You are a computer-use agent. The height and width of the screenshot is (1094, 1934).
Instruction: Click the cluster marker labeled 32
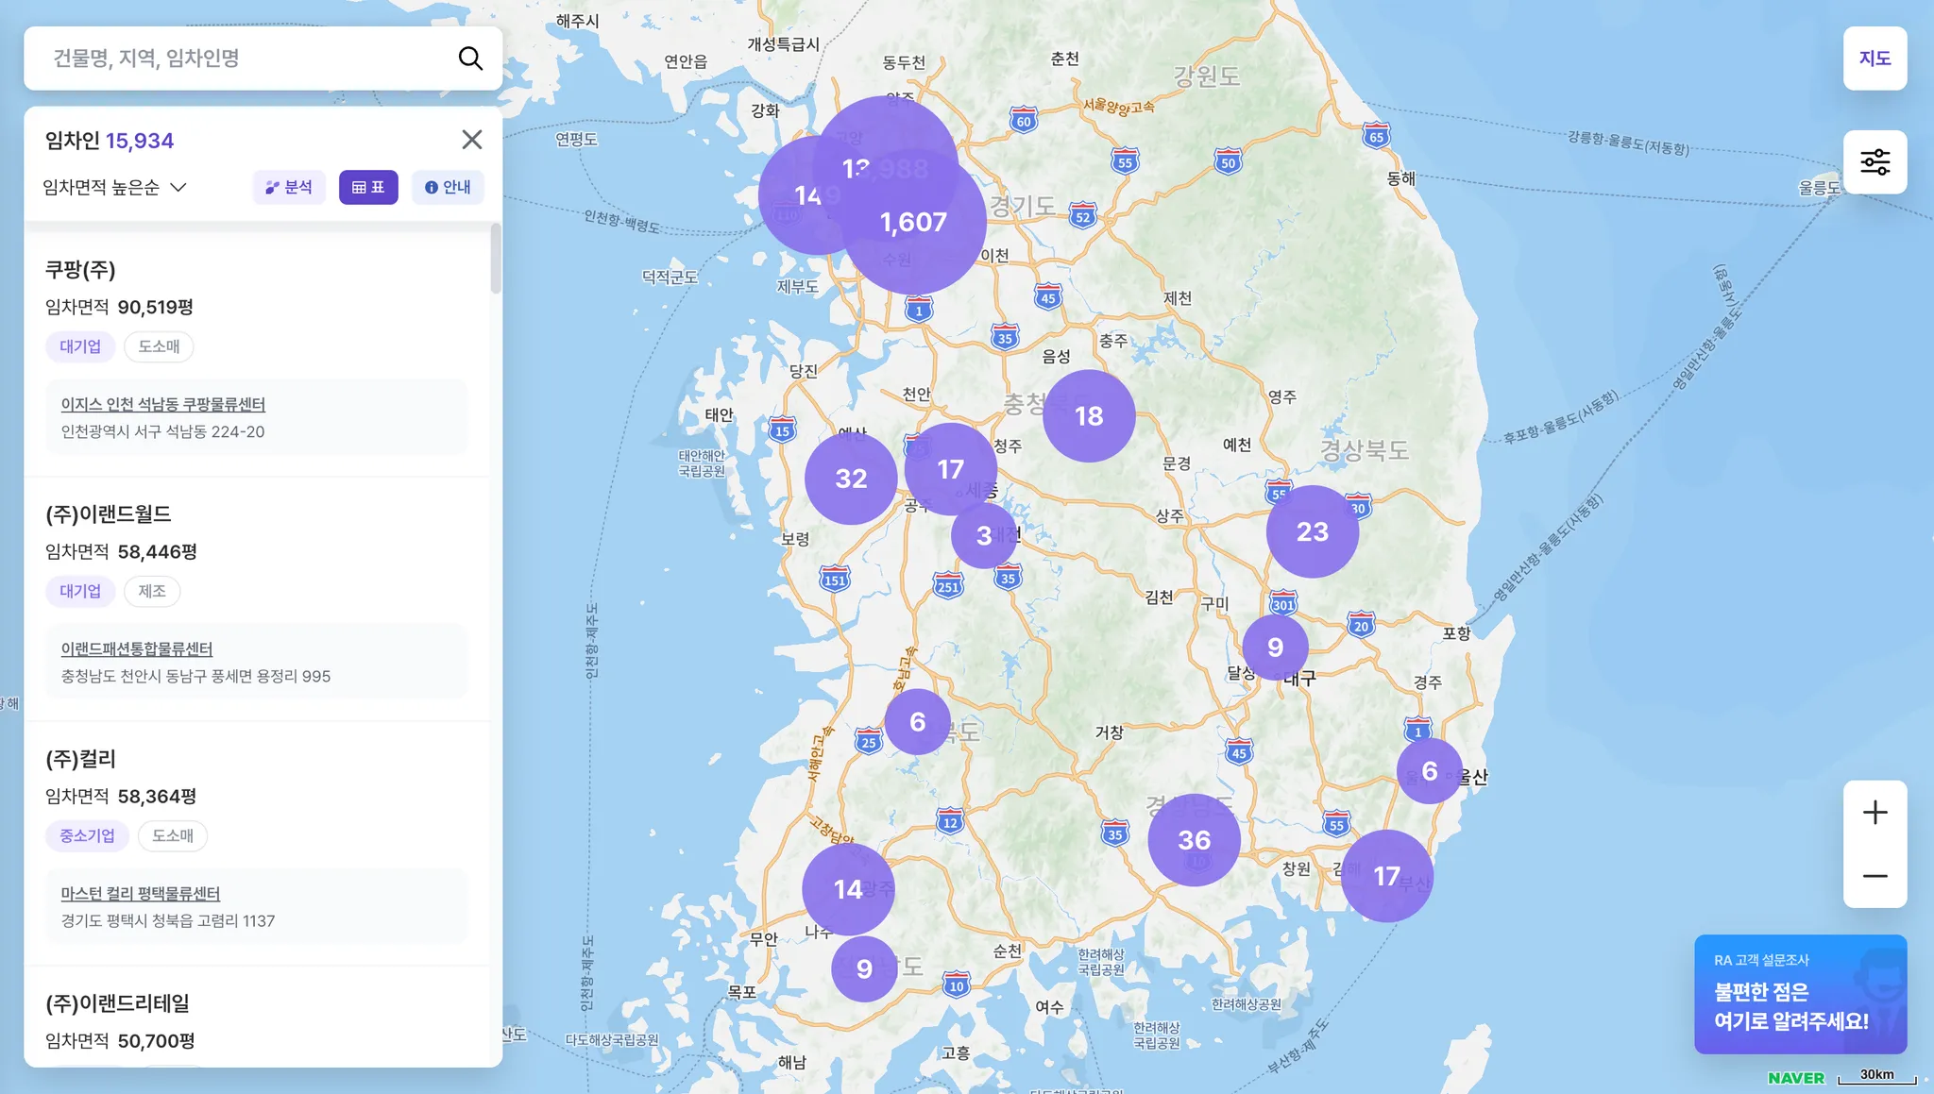tap(850, 479)
